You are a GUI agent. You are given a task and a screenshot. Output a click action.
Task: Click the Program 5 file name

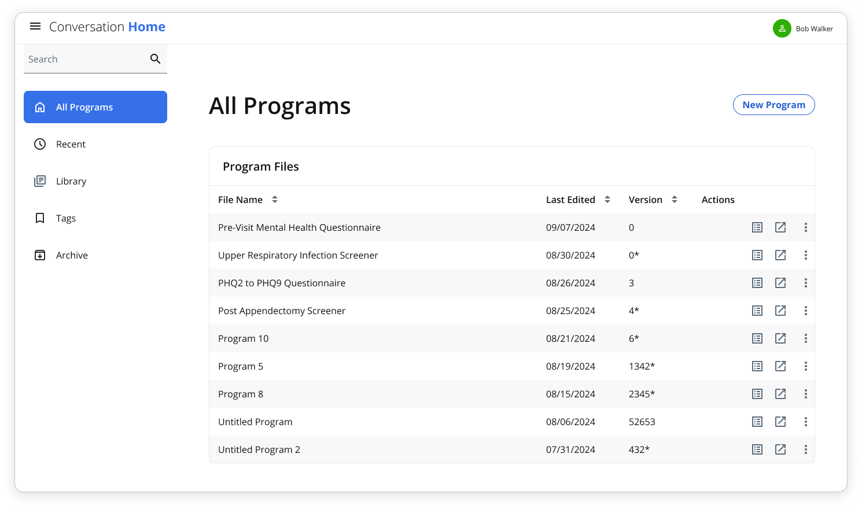click(x=241, y=366)
